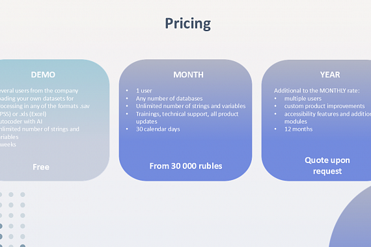Click the 30 calendar days item
Screen dimensions: 371x247
[158, 129]
